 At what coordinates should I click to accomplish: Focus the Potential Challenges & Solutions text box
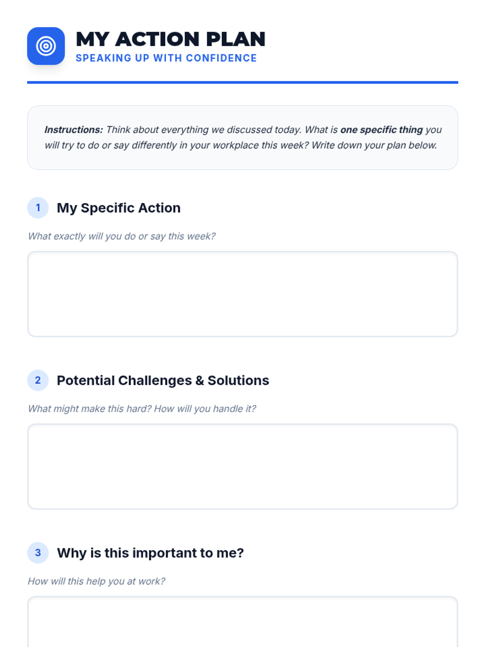[242, 467]
